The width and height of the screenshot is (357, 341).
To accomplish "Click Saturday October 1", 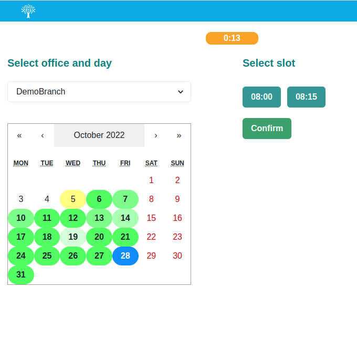I will click(x=151, y=180).
